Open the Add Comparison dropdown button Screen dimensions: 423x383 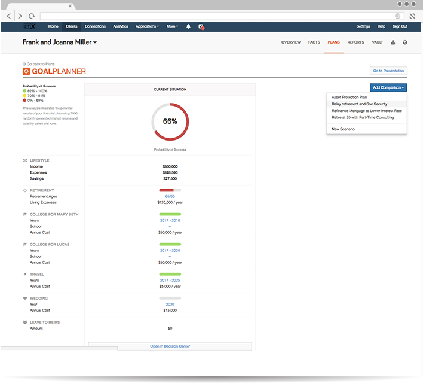(x=388, y=87)
